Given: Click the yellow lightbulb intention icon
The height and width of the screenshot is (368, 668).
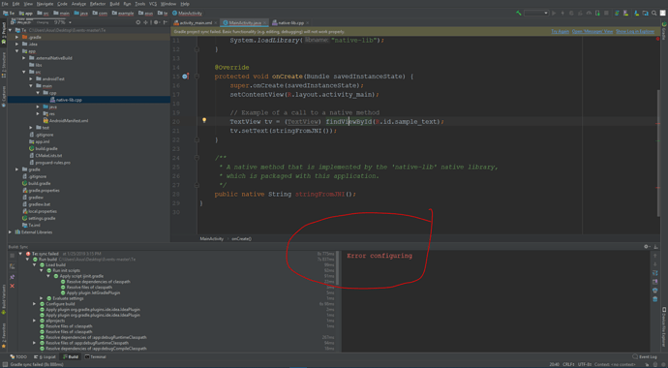Looking at the screenshot, I should click(x=204, y=120).
